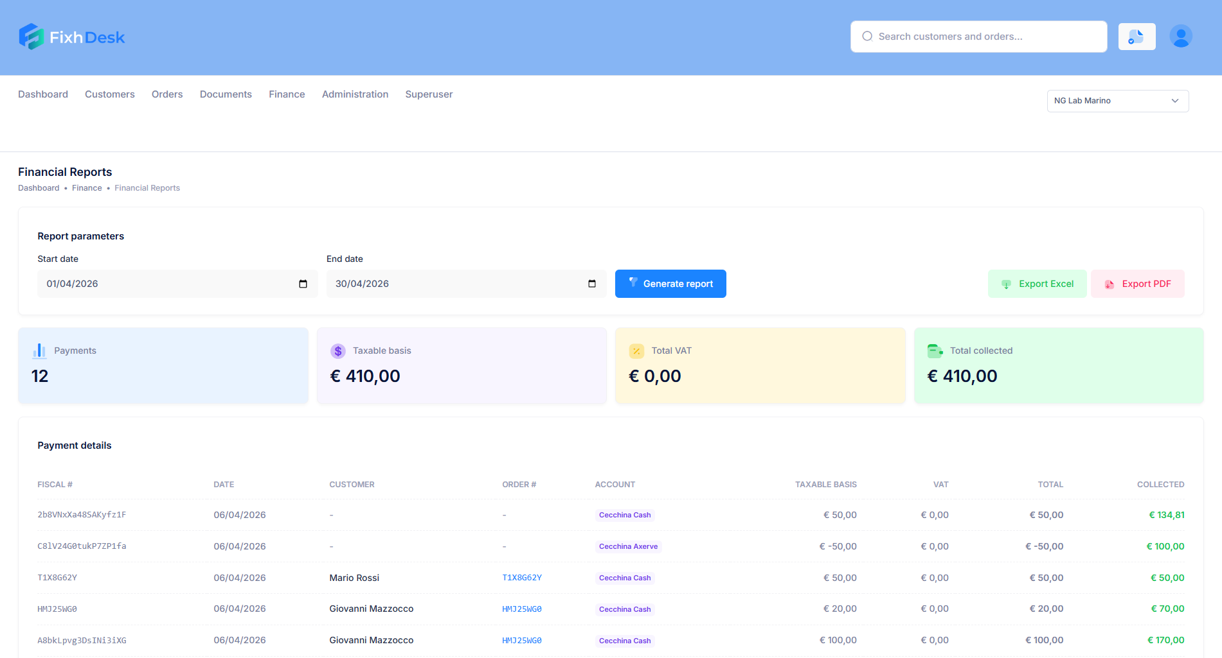This screenshot has height=658, width=1222.
Task: Click the Generate report button
Action: click(x=670, y=284)
